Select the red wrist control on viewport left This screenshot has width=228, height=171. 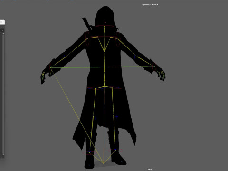click(50, 68)
